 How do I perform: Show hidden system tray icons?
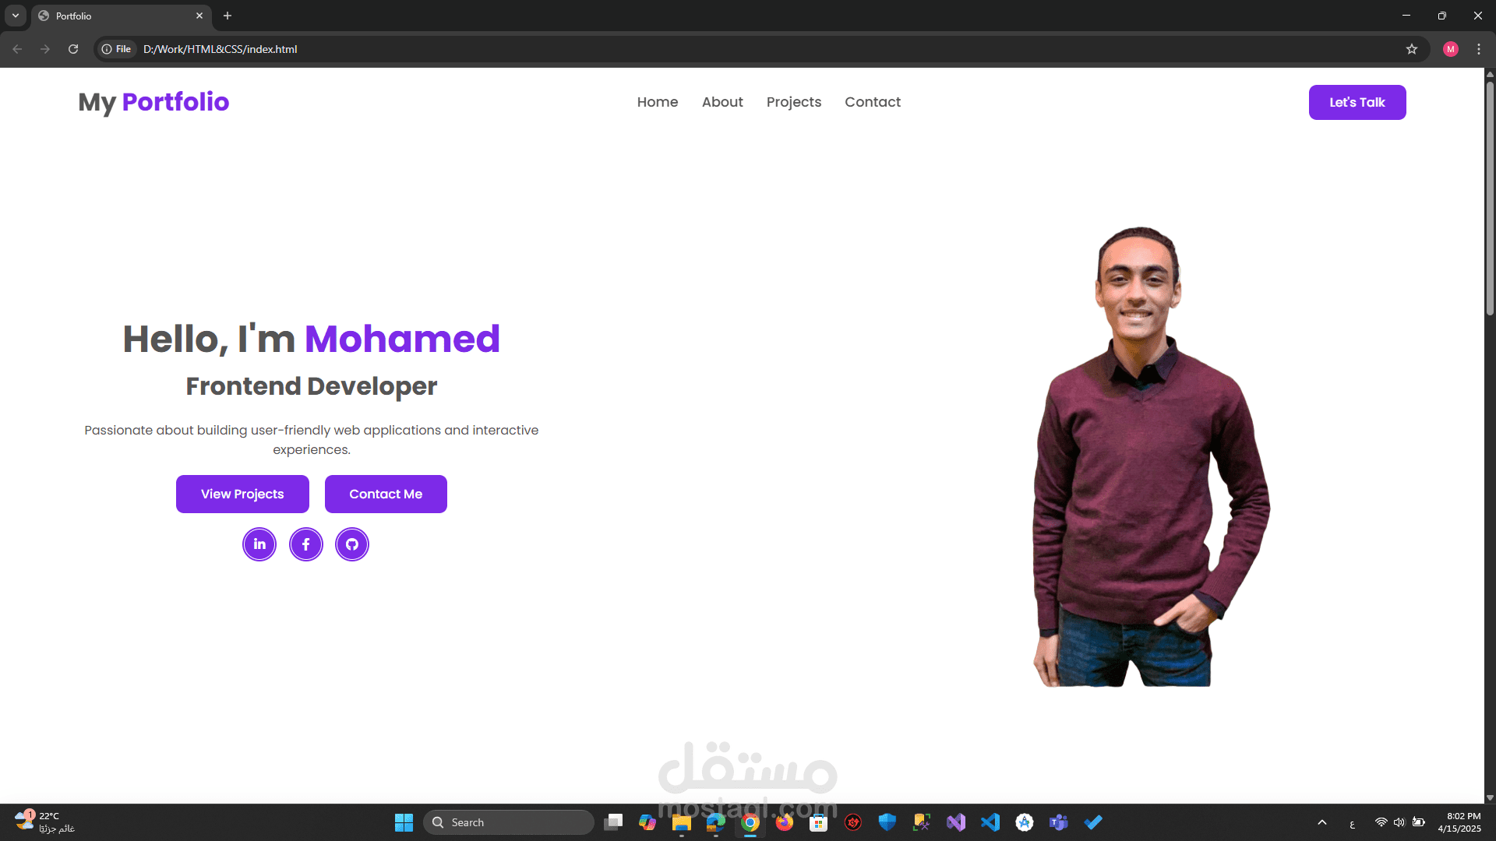click(1322, 822)
